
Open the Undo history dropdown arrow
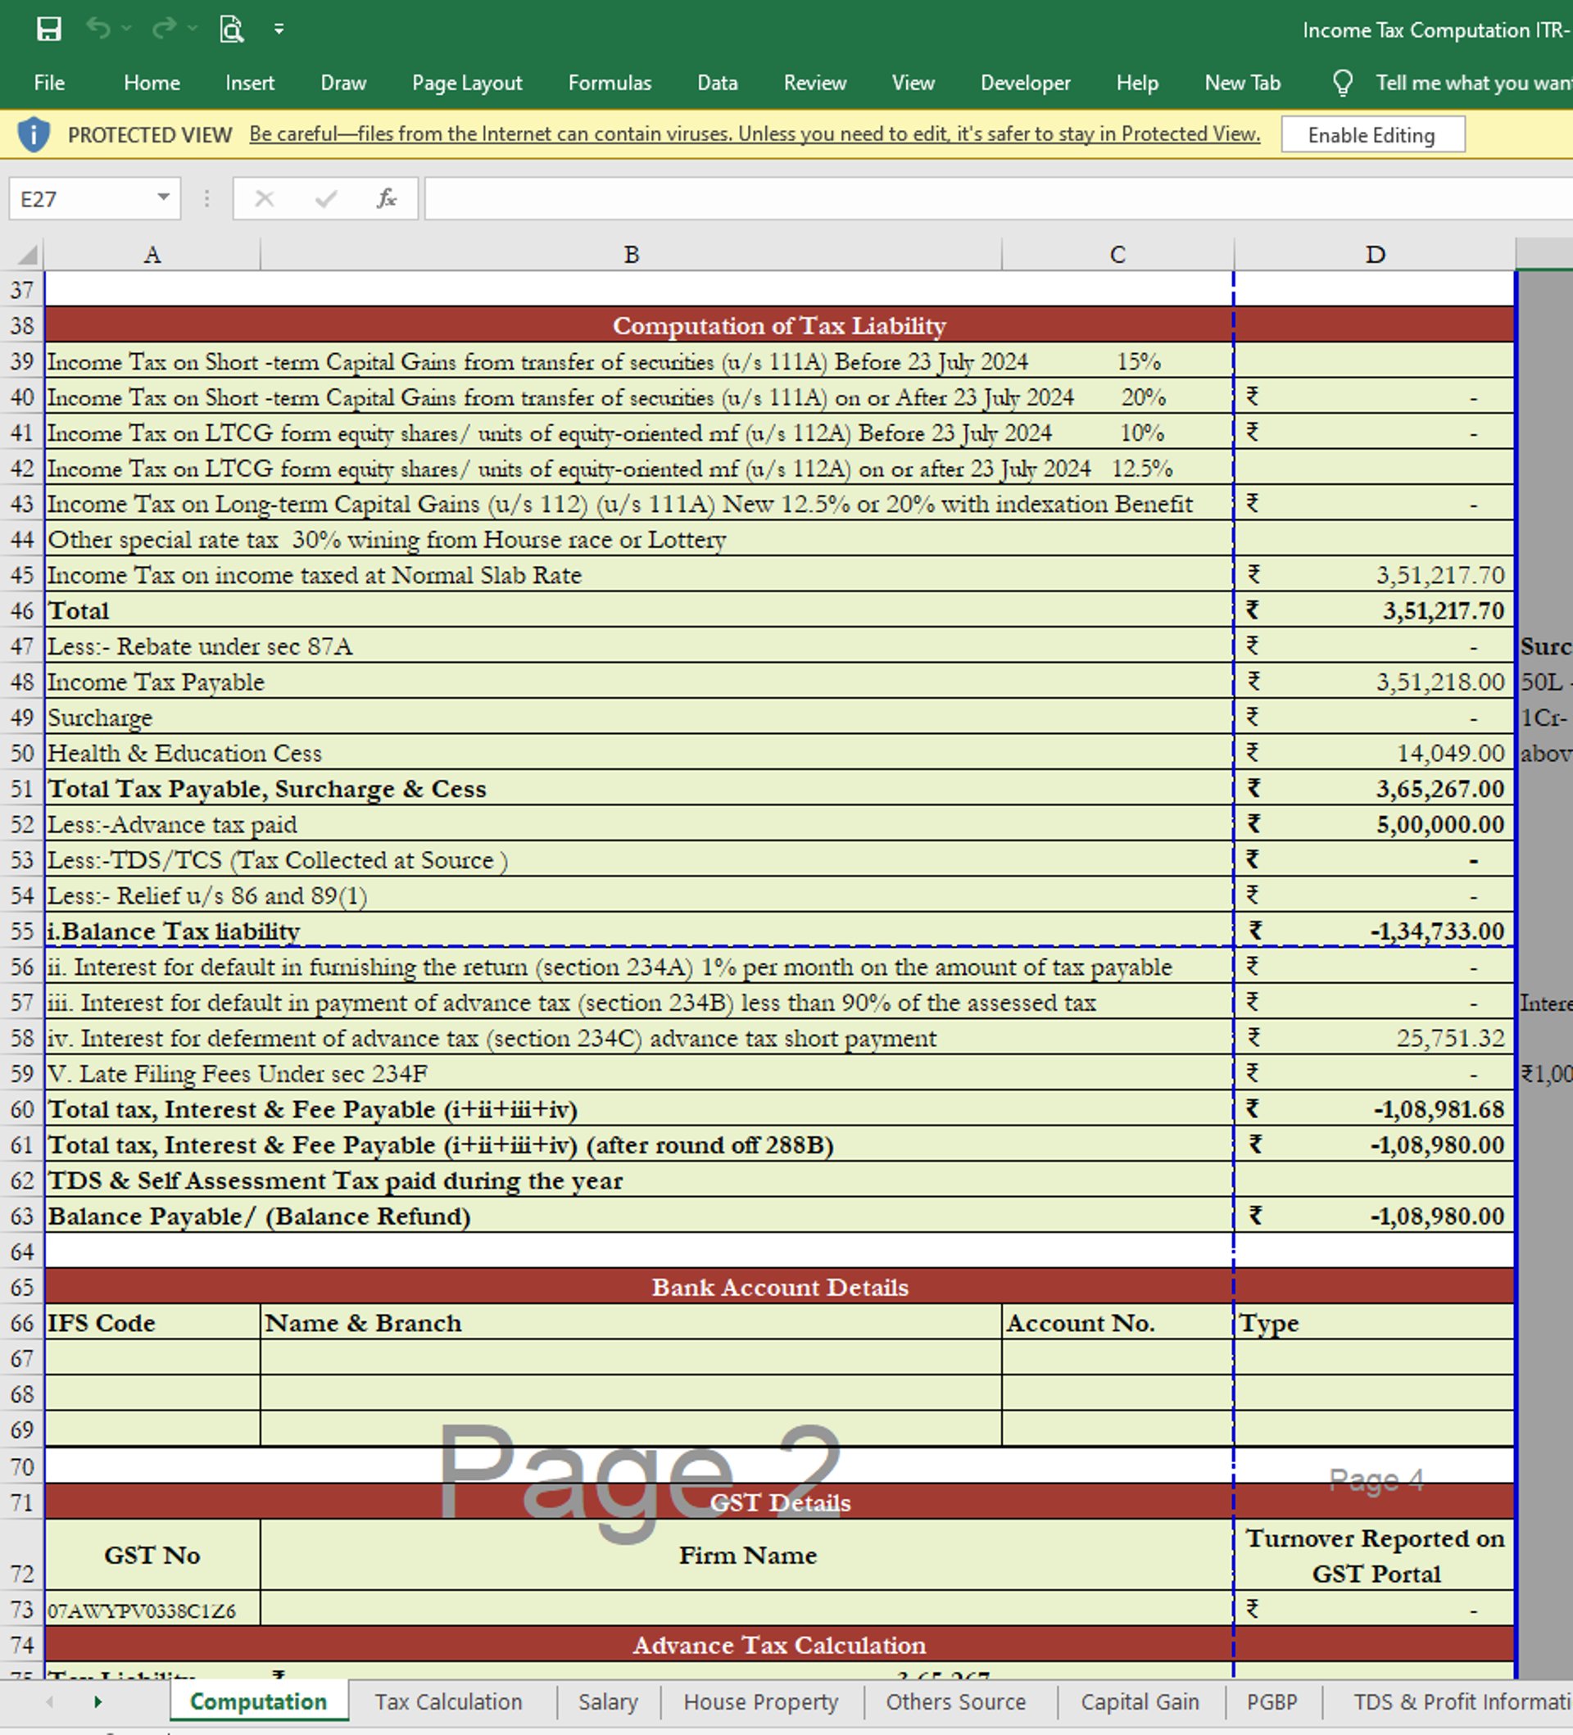(126, 29)
